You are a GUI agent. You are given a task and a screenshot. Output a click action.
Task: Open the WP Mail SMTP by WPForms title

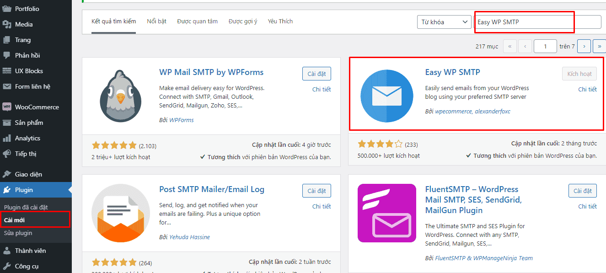tap(211, 72)
